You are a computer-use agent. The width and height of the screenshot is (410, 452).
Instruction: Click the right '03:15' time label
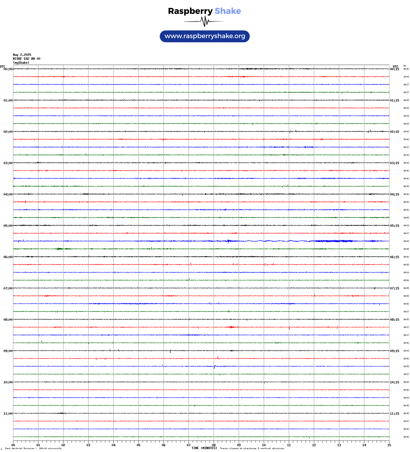[395, 163]
